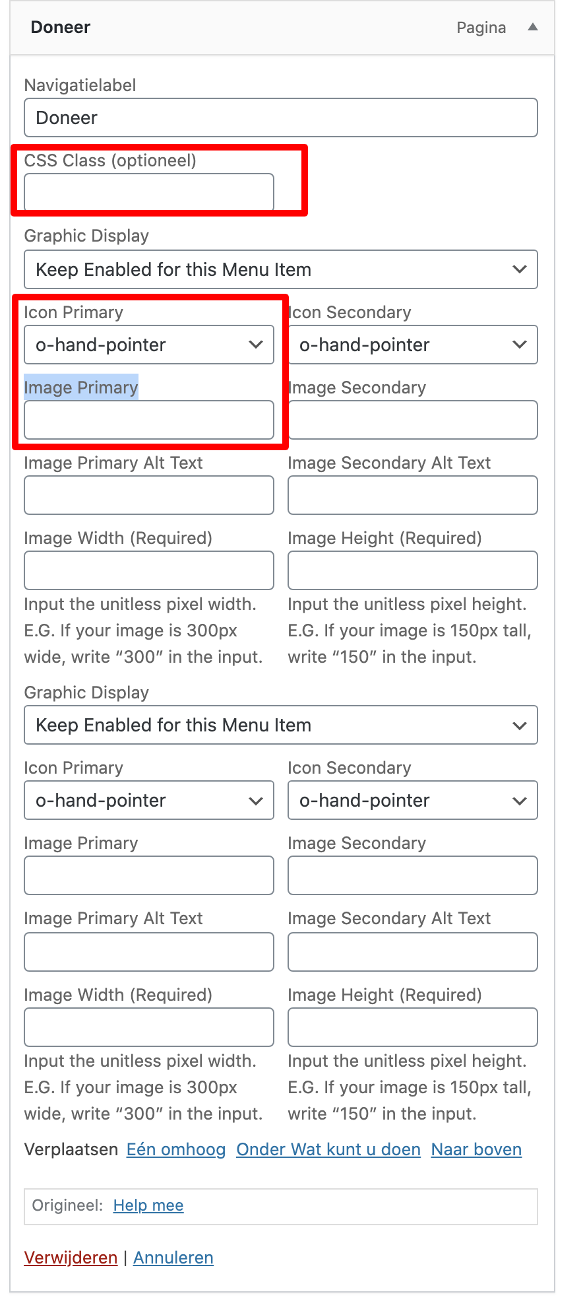Focus the first Image Primary Alt Text field
This screenshot has width=583, height=1315.
(x=149, y=495)
